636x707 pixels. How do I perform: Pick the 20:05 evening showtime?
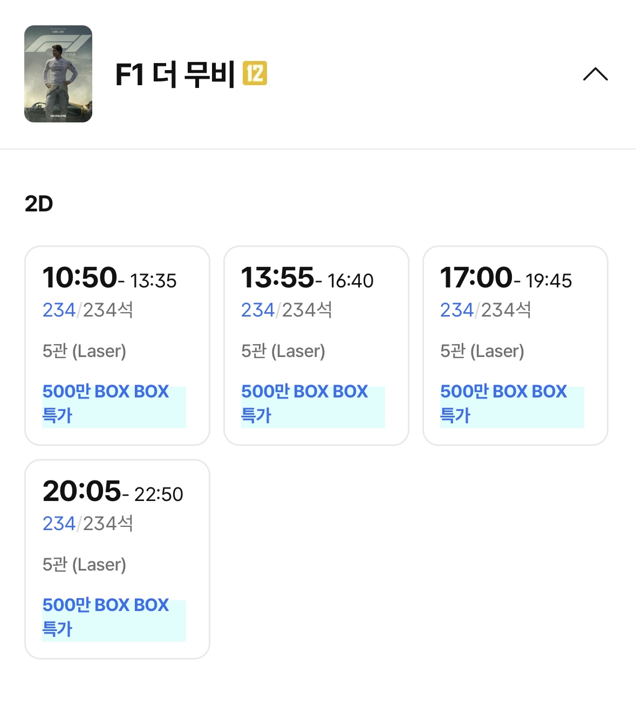pos(82,491)
